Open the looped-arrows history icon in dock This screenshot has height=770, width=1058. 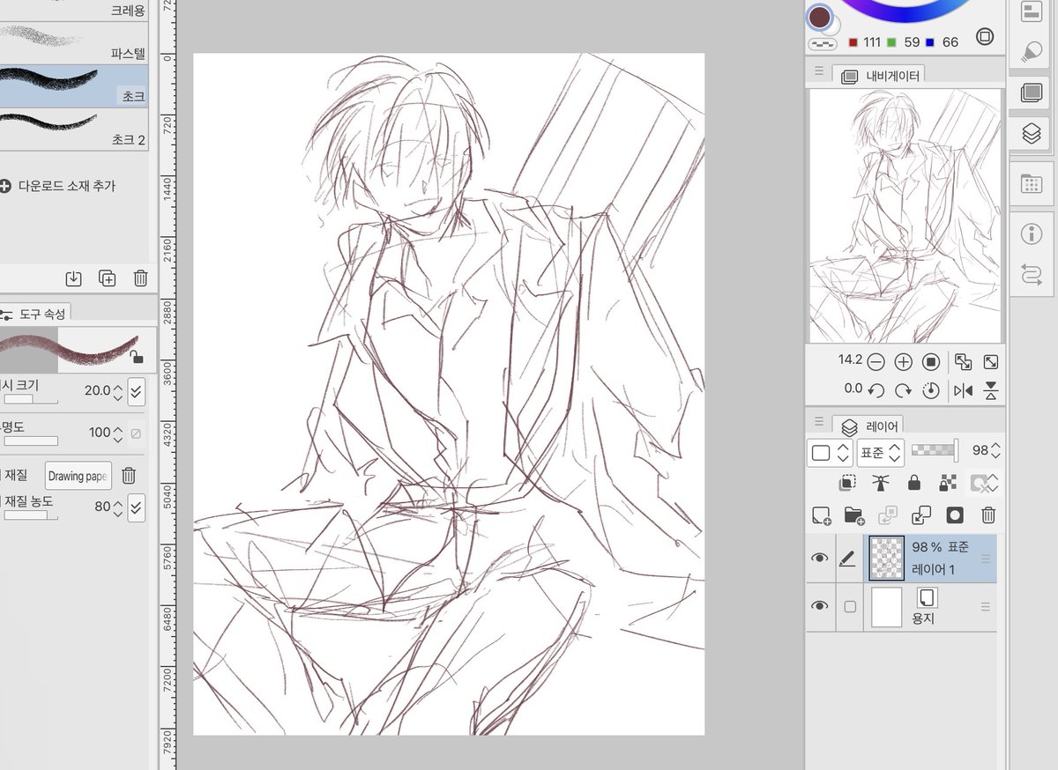point(1031,274)
